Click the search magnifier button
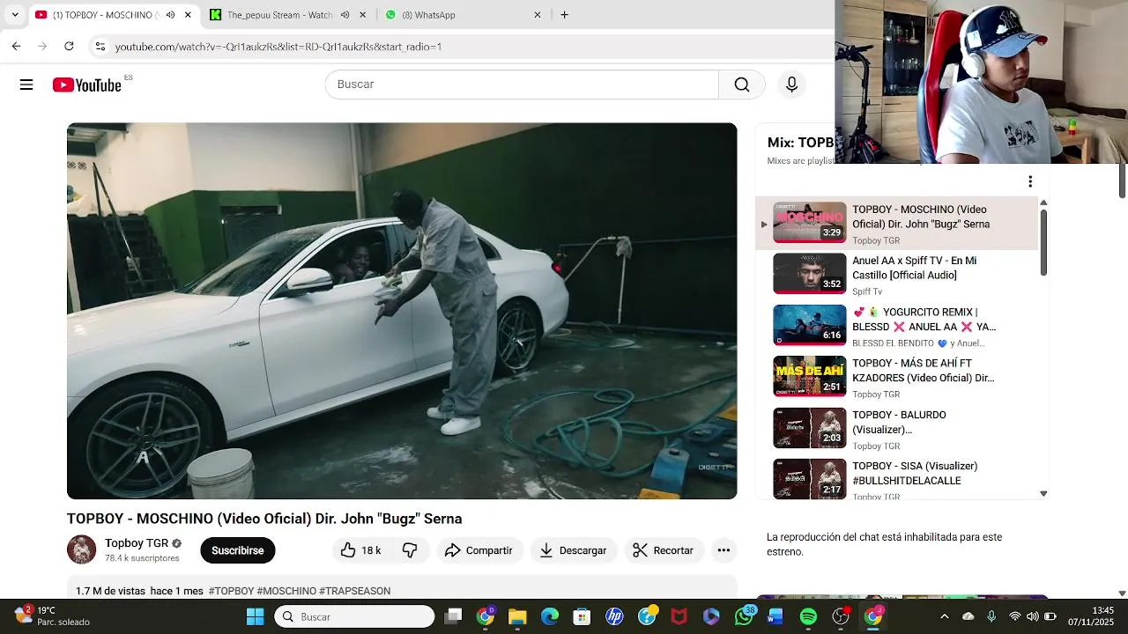1128x634 pixels. pyautogui.click(x=742, y=85)
